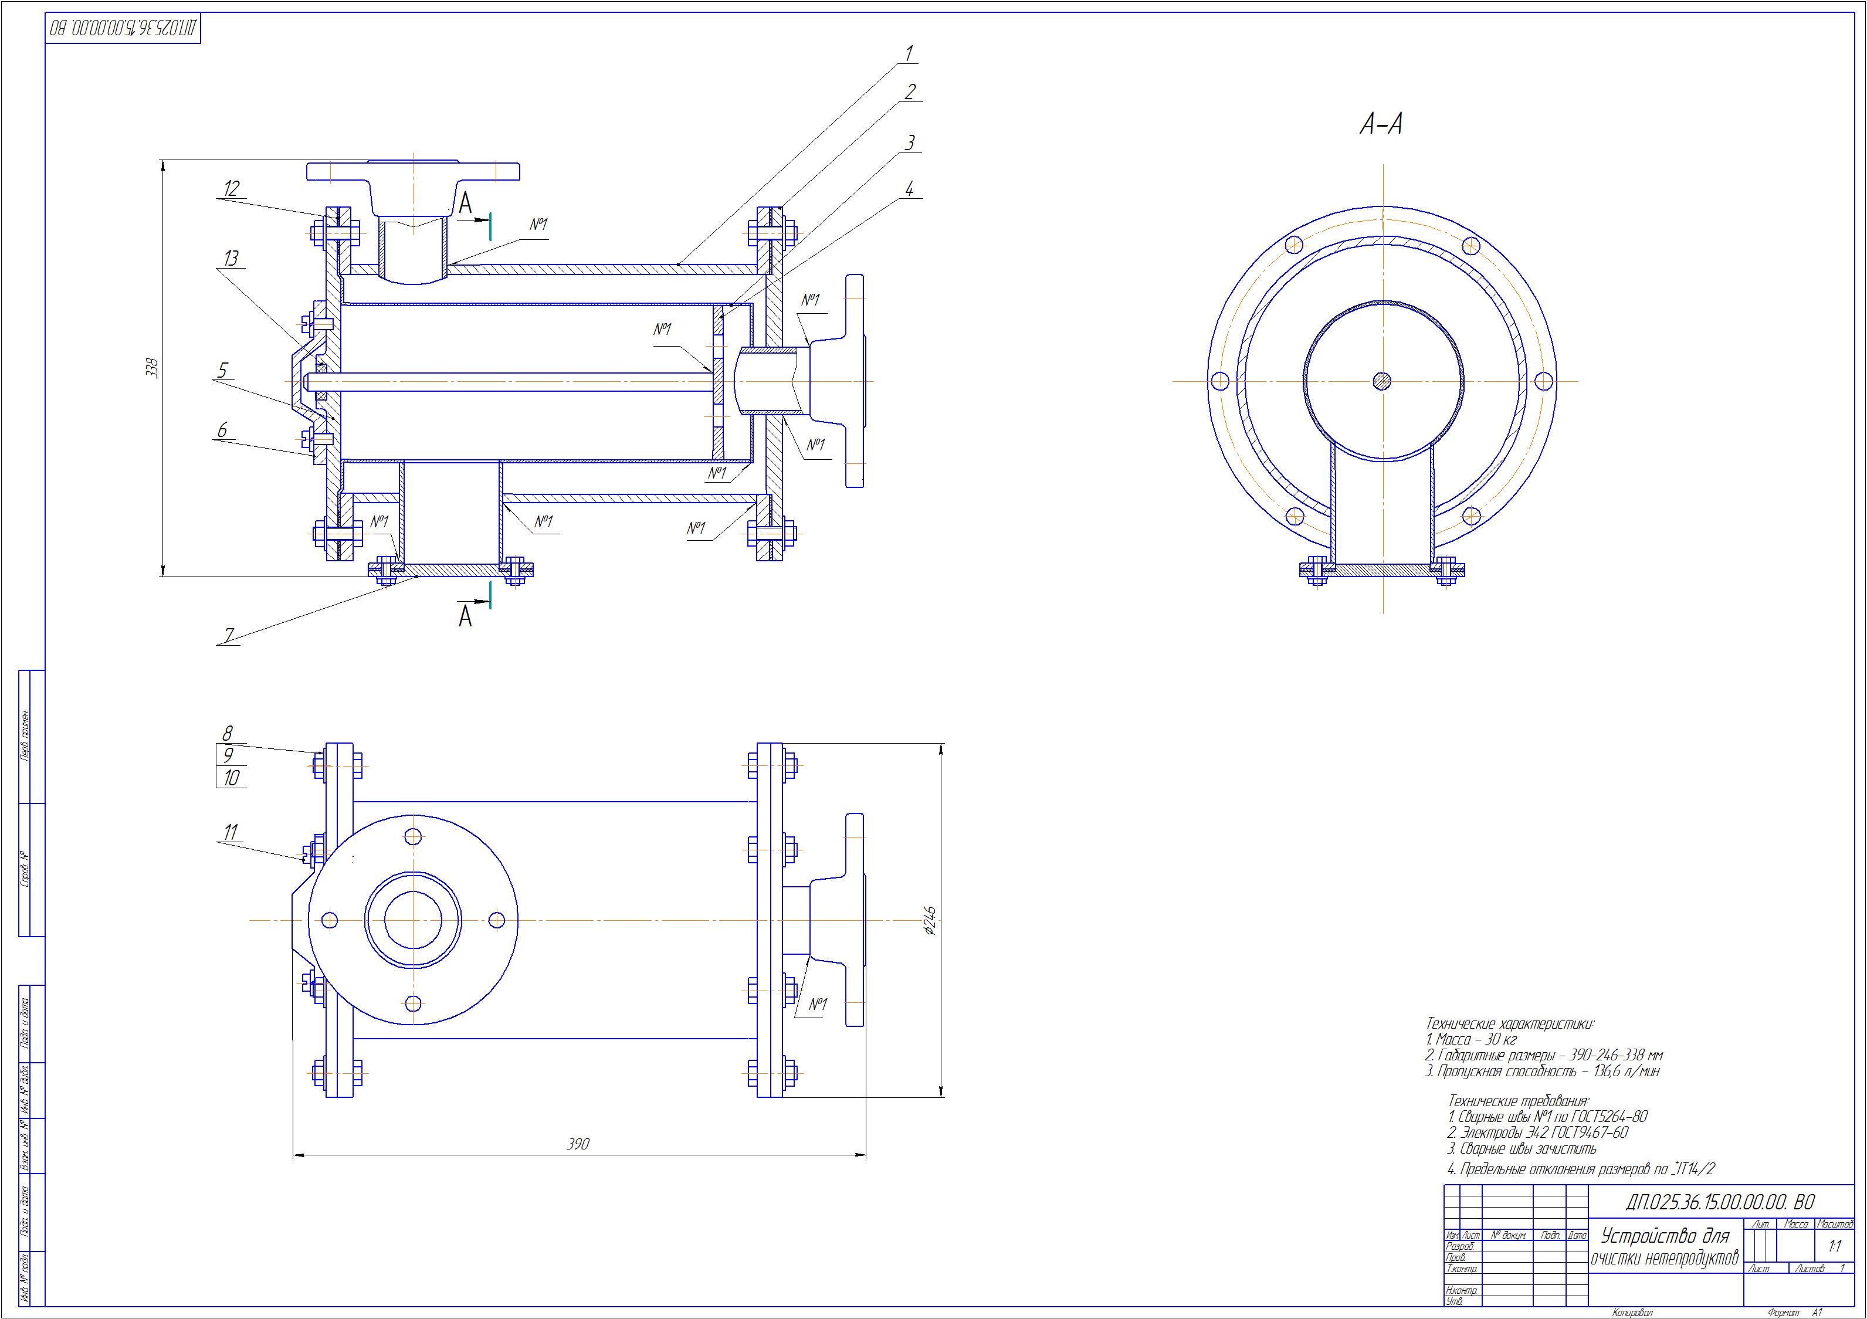Select part callout number 9

229,755
